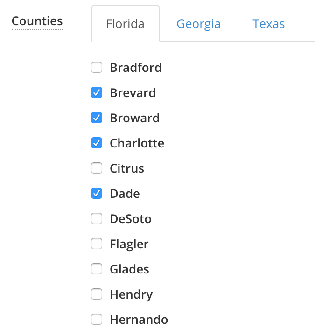Select the Florida tab

(x=126, y=24)
